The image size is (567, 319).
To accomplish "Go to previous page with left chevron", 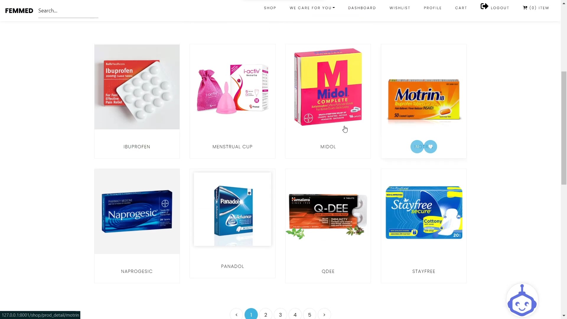I will point(237,315).
